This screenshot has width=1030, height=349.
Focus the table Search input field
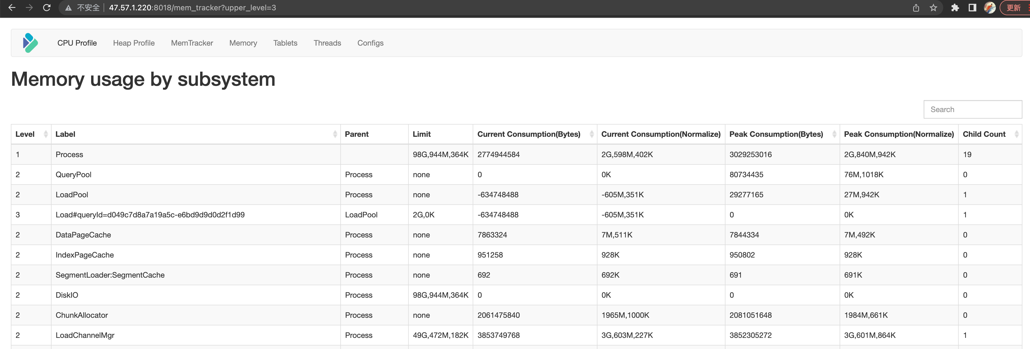(973, 109)
